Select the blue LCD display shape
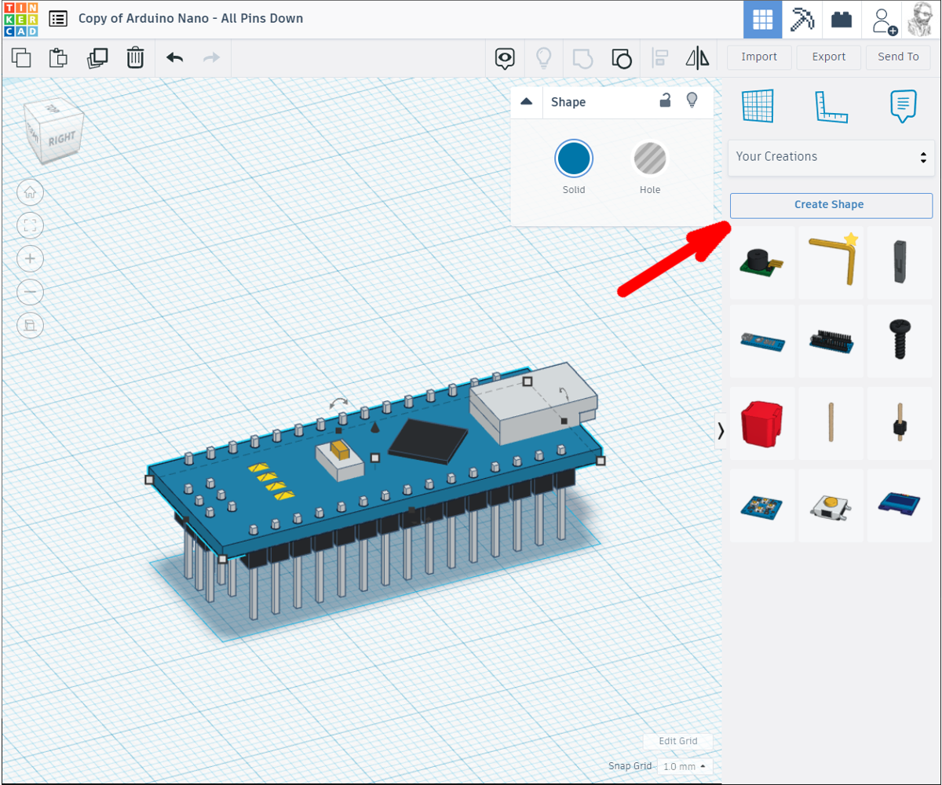942x785 pixels. click(900, 506)
